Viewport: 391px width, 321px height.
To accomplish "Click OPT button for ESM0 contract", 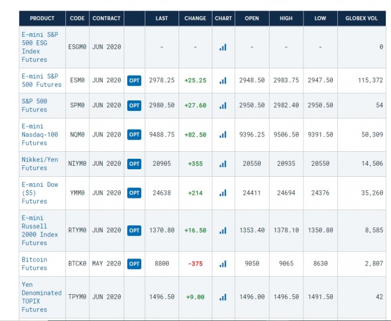I will click(x=134, y=81).
